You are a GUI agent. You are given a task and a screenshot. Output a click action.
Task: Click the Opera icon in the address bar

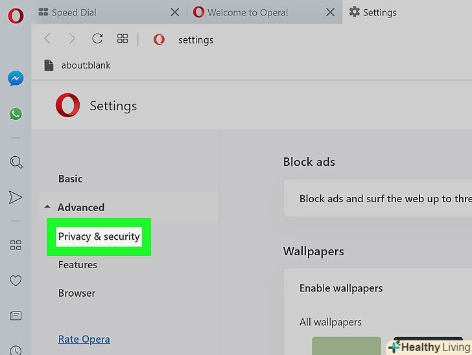pos(159,40)
